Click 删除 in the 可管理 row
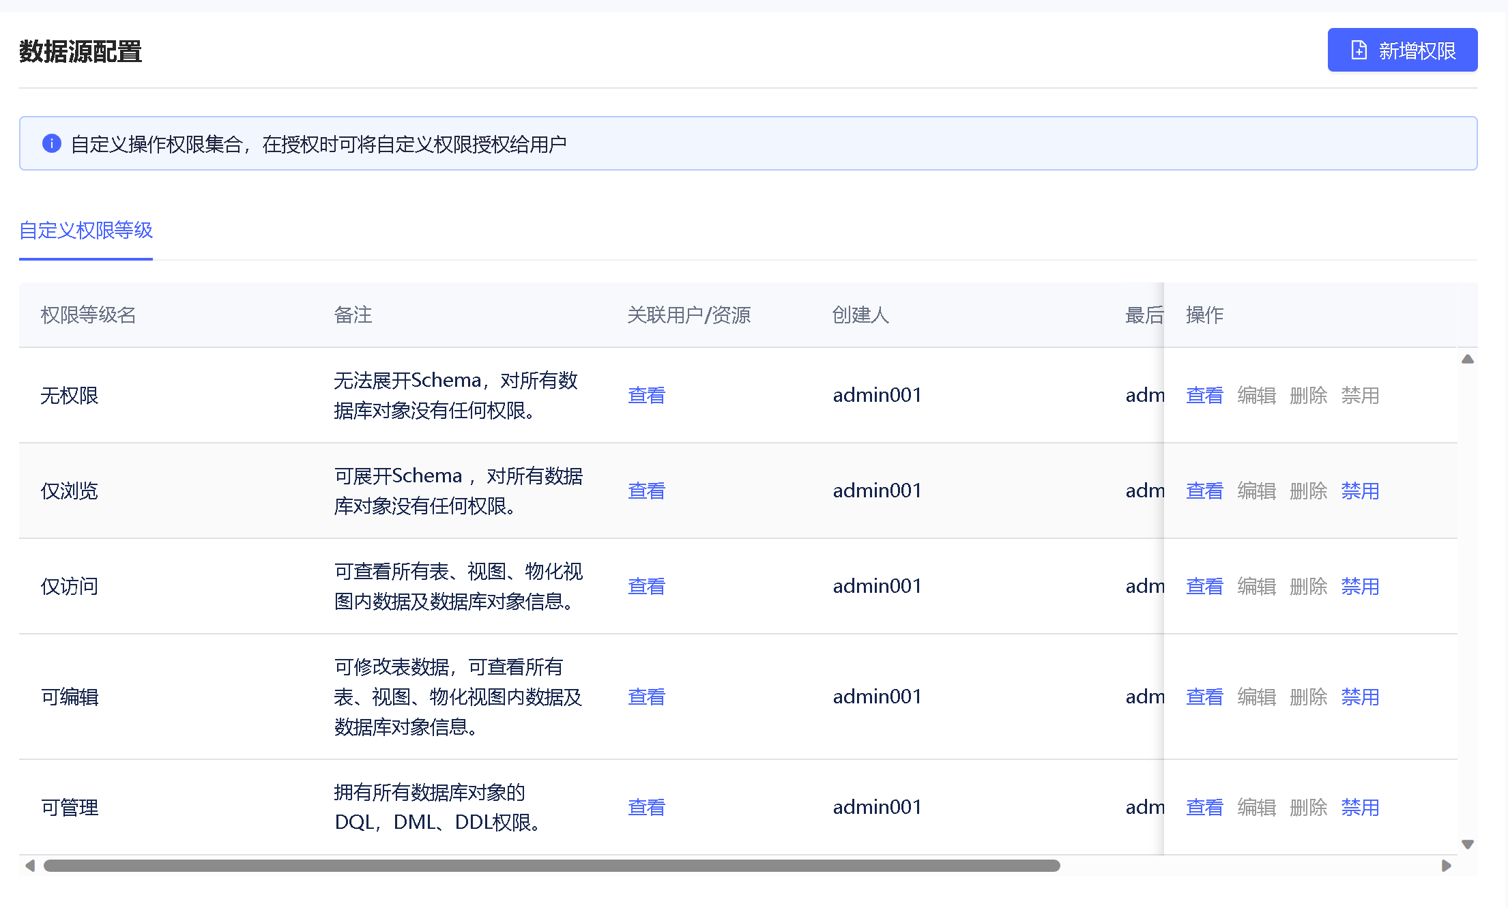 pos(1308,808)
